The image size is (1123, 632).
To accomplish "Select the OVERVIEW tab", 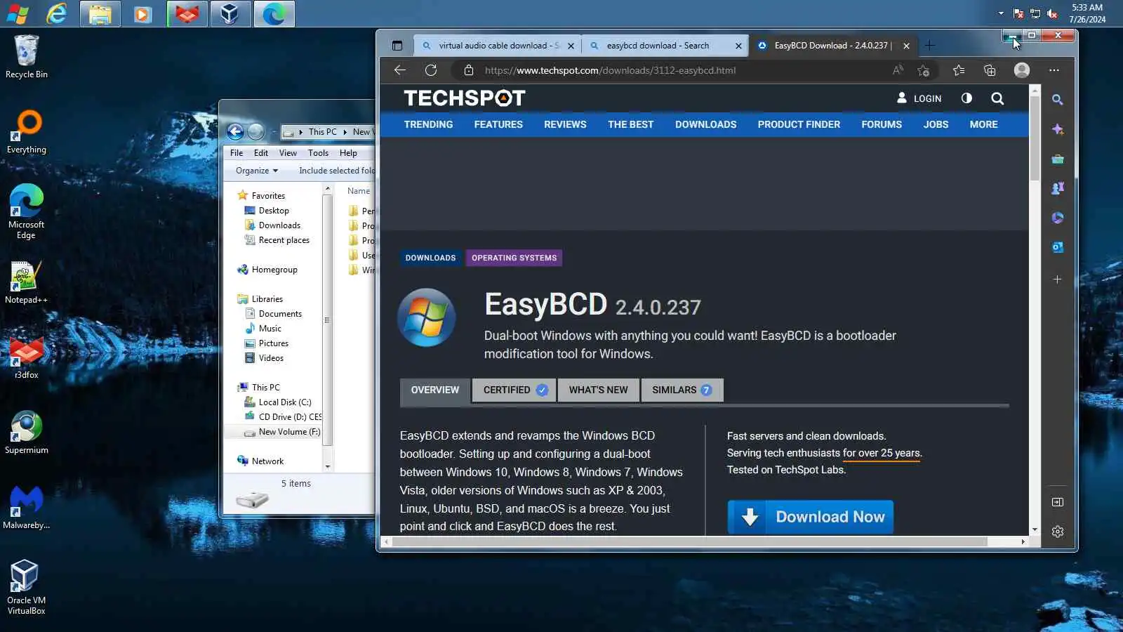I will [x=435, y=390].
